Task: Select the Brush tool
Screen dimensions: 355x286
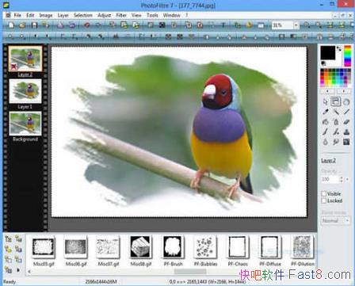Action: pyautogui.click(x=326, y=132)
